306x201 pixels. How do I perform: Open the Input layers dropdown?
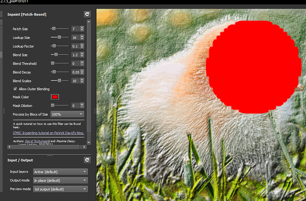[60, 172]
